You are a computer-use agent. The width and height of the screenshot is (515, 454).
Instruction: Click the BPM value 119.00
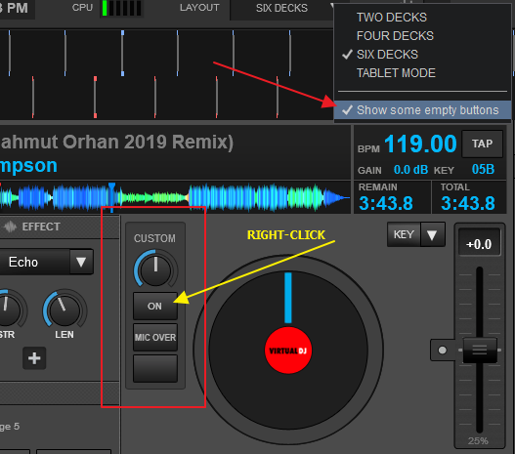pyautogui.click(x=420, y=144)
